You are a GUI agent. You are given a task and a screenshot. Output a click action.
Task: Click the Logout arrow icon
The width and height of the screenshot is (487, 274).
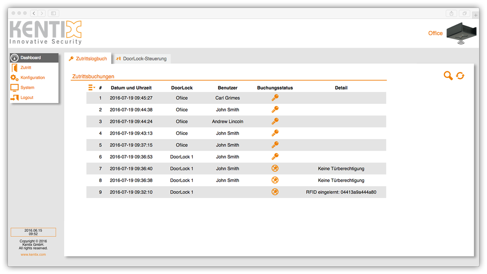[15, 98]
